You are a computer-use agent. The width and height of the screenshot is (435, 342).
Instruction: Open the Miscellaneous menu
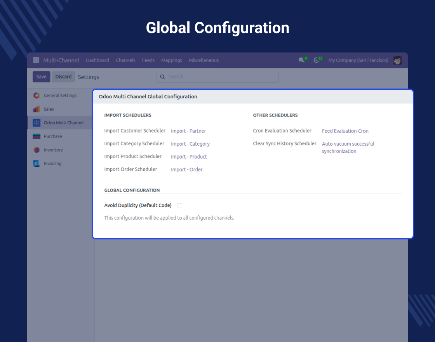point(204,60)
